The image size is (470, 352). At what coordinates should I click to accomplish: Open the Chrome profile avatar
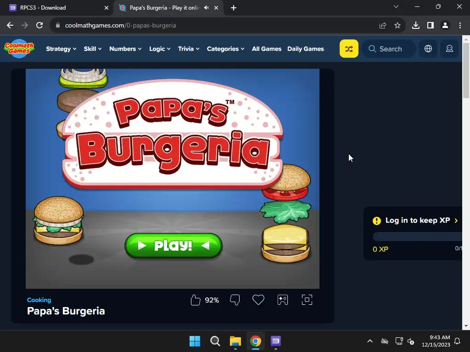click(445, 26)
